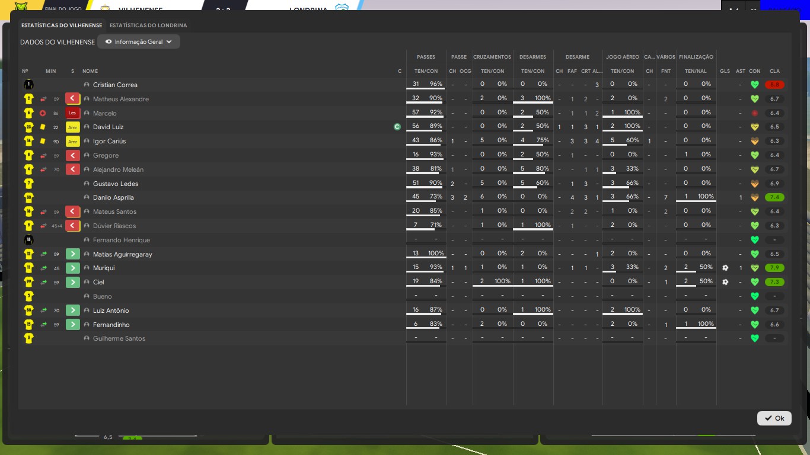
Task: Click the orange condition heart for Gustavo Ledes
Action: pyautogui.click(x=755, y=184)
